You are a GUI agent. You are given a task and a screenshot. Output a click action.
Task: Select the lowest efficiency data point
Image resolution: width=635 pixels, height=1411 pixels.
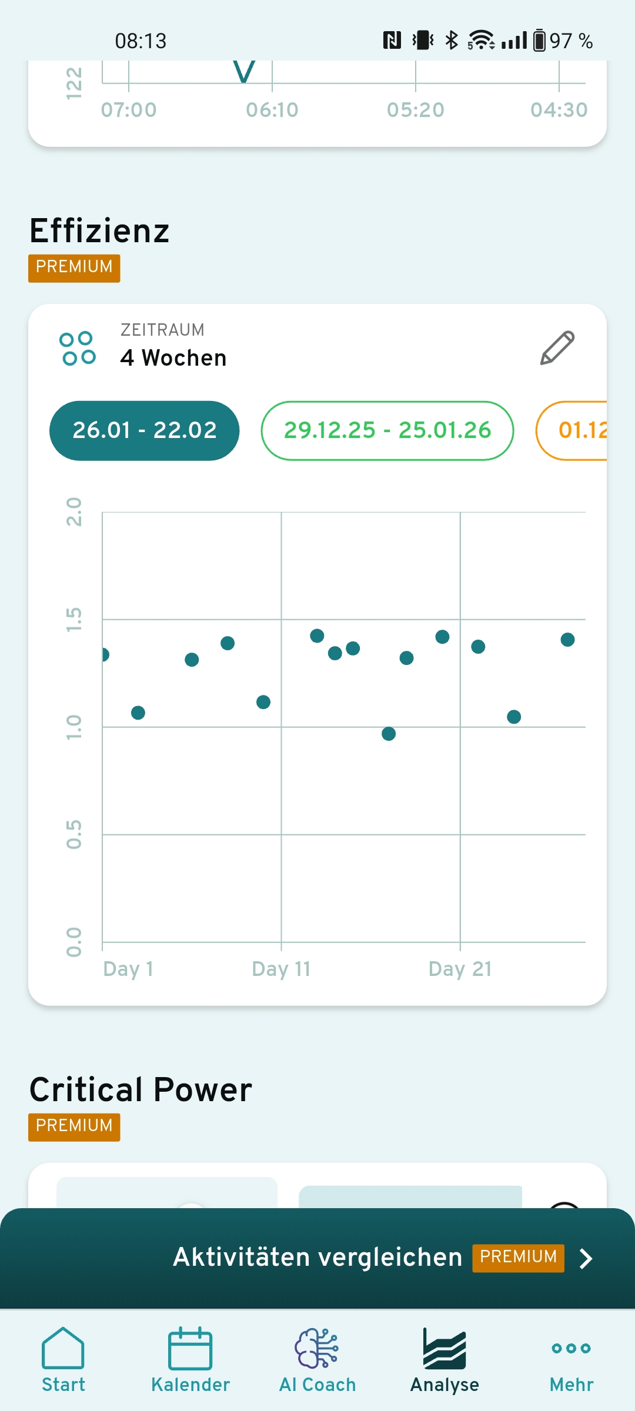389,734
